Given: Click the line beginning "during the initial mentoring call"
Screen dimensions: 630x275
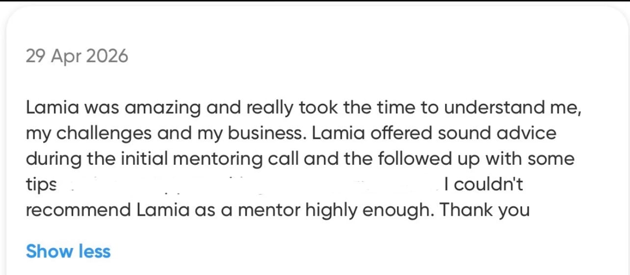Looking at the screenshot, I should [x=300, y=159].
